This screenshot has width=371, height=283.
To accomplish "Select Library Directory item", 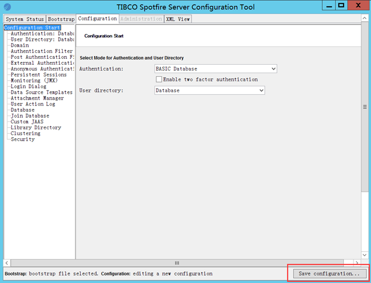I will pyautogui.click(x=36, y=128).
